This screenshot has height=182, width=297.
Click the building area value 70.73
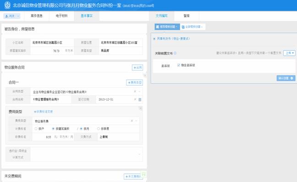pyautogui.click(x=56, y=51)
